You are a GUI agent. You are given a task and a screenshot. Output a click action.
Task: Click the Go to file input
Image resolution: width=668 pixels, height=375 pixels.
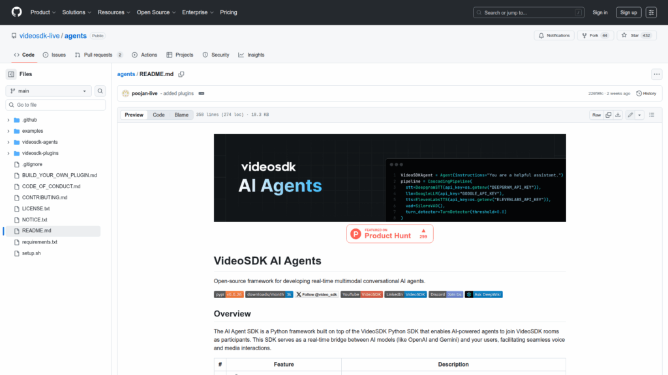(x=55, y=105)
